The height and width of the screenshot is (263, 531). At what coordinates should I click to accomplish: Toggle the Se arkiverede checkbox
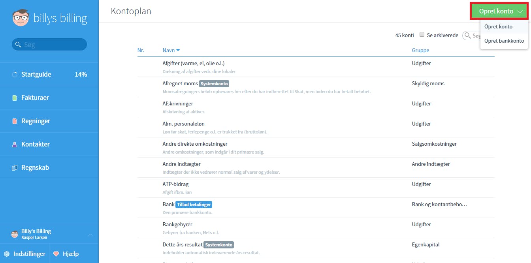coord(422,35)
